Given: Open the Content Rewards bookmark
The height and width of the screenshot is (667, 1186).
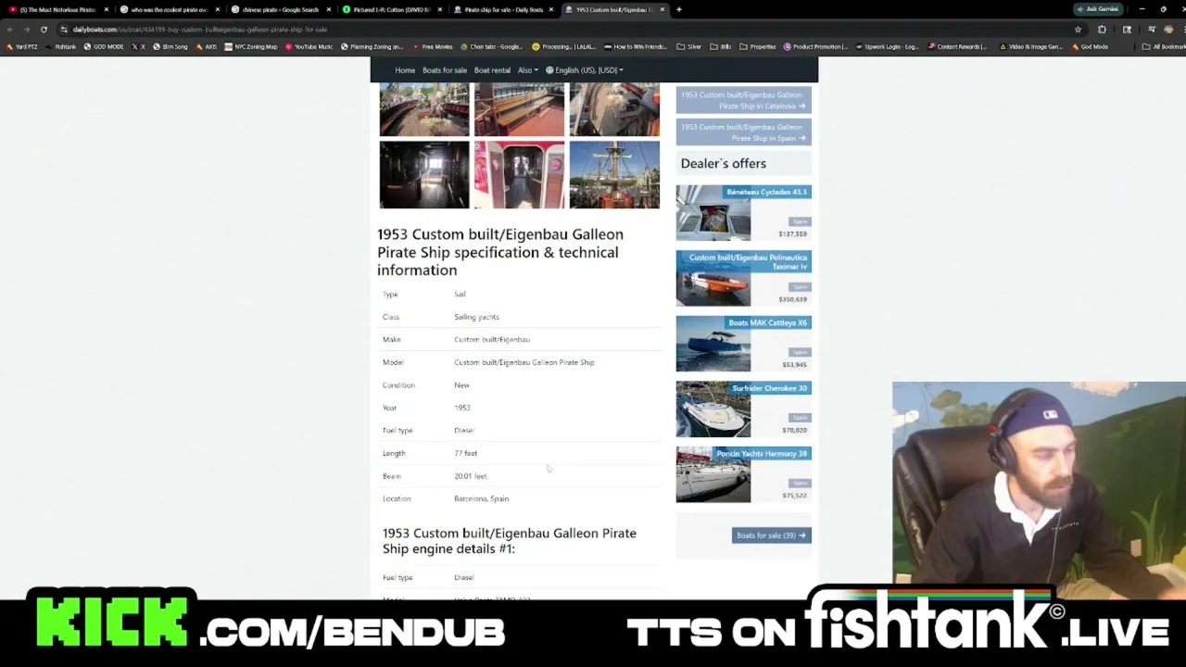Looking at the screenshot, I should click(957, 46).
